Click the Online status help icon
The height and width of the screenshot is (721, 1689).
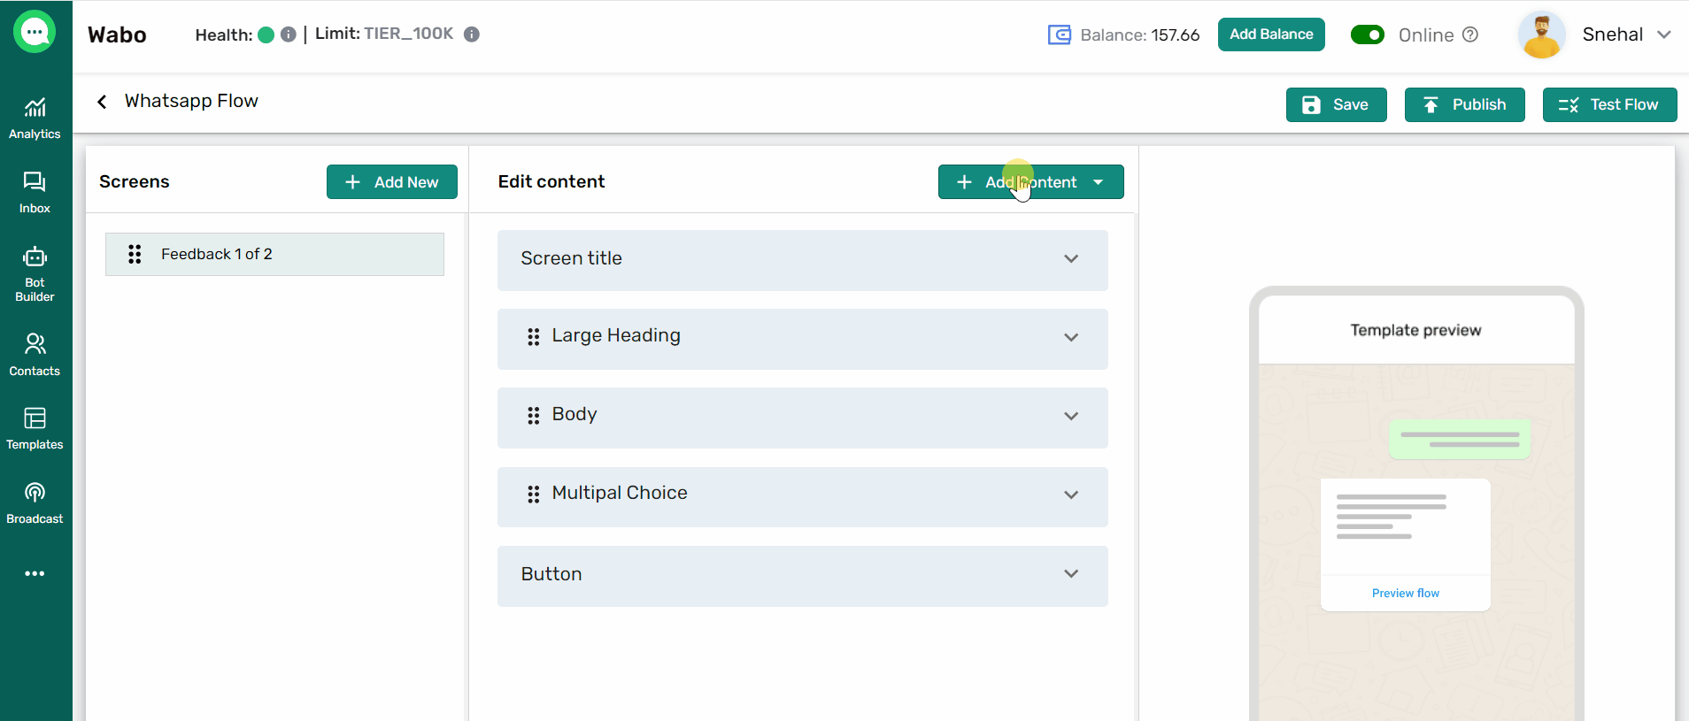[1470, 35]
